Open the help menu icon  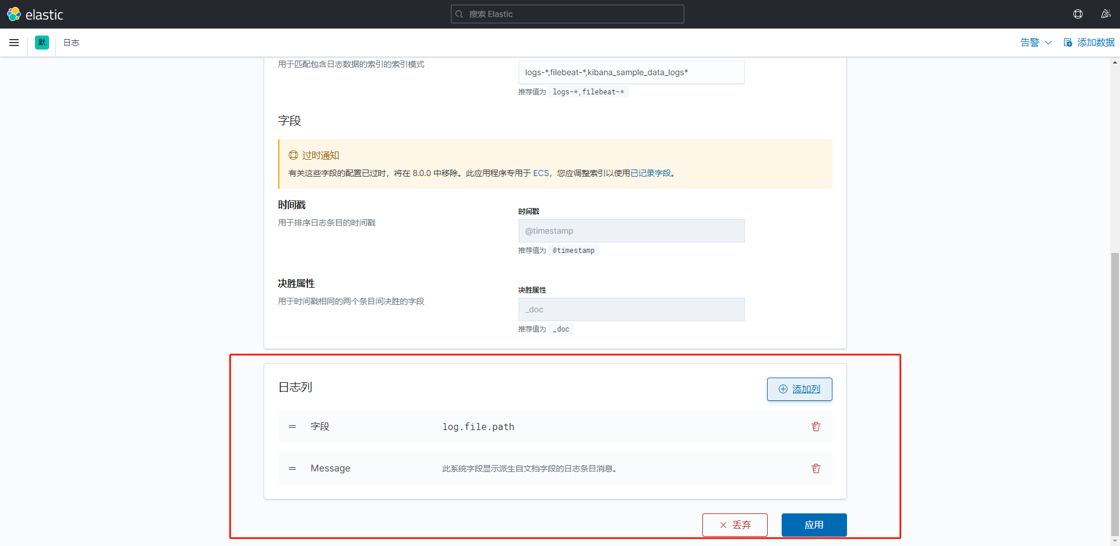(1078, 14)
